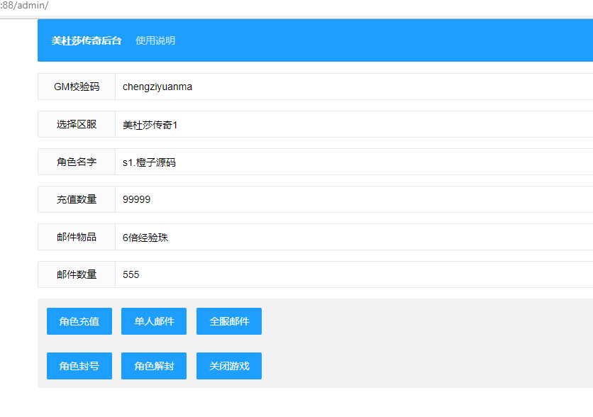Click the 充值数量 label cell

[77, 199]
